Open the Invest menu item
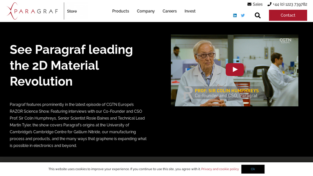Image resolution: width=313 pixels, height=176 pixels. 190,11
